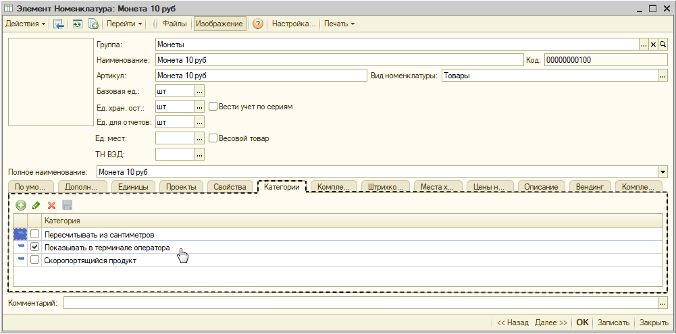Switch to the Описание tab
Screen dimensions: 676x334
(x=541, y=187)
